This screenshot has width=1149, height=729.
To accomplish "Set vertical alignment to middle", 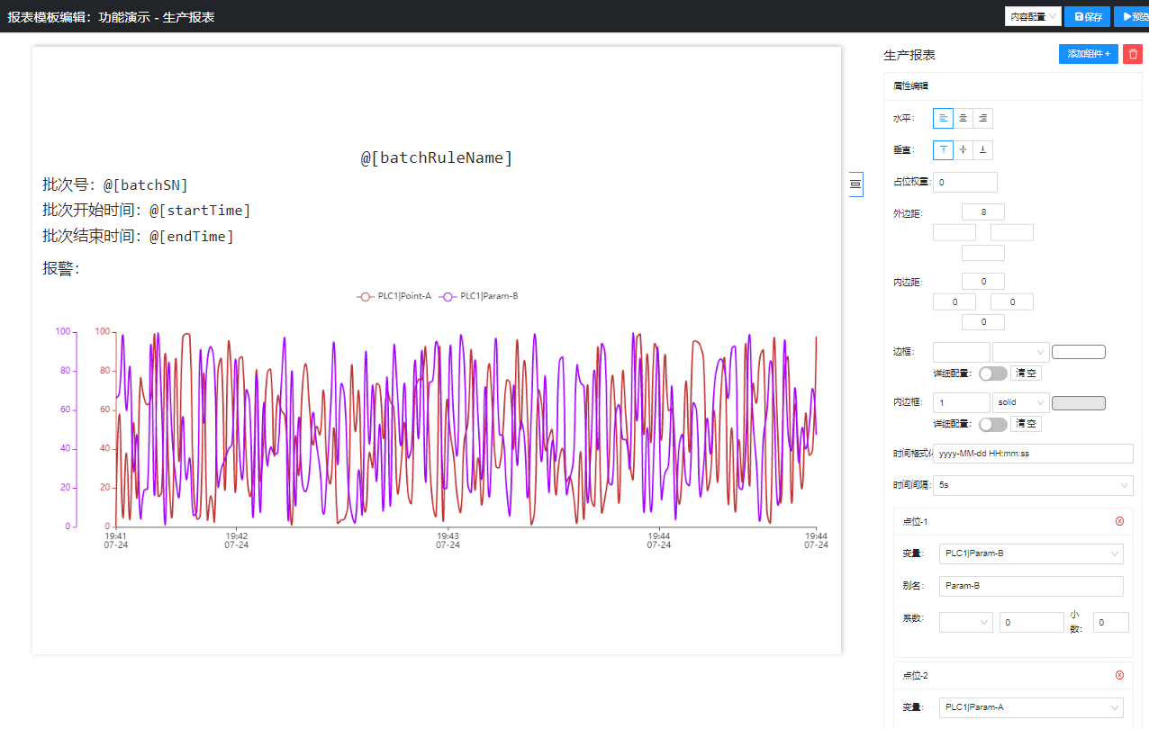I will click(x=963, y=150).
